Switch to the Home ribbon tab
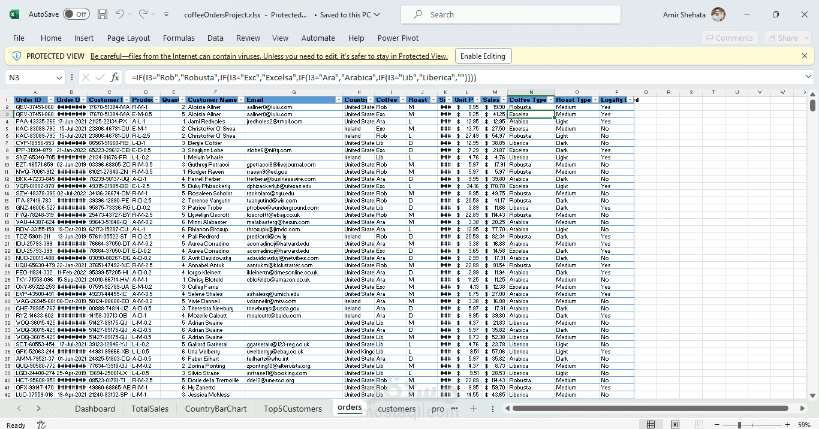This screenshot has height=429, width=819. [51, 38]
